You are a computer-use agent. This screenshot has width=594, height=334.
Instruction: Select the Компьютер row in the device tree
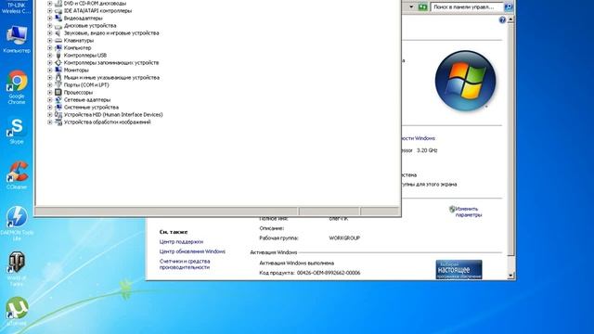point(77,48)
